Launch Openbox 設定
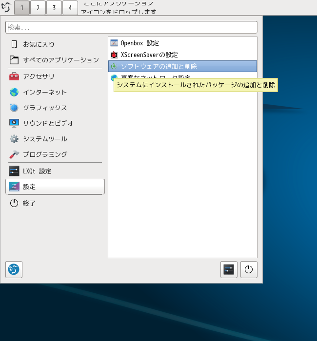This screenshot has height=341, width=317. click(x=182, y=43)
